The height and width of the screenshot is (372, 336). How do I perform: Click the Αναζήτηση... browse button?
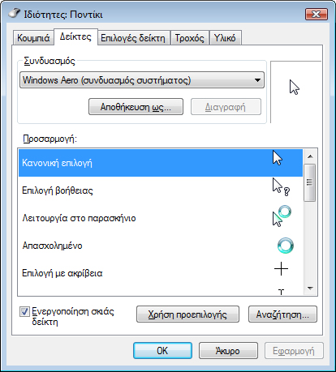tap(282, 314)
